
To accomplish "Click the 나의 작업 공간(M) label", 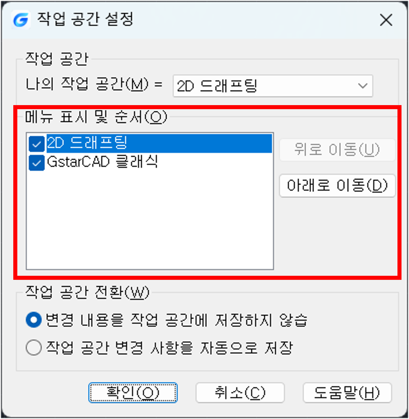I will pyautogui.click(x=87, y=84).
